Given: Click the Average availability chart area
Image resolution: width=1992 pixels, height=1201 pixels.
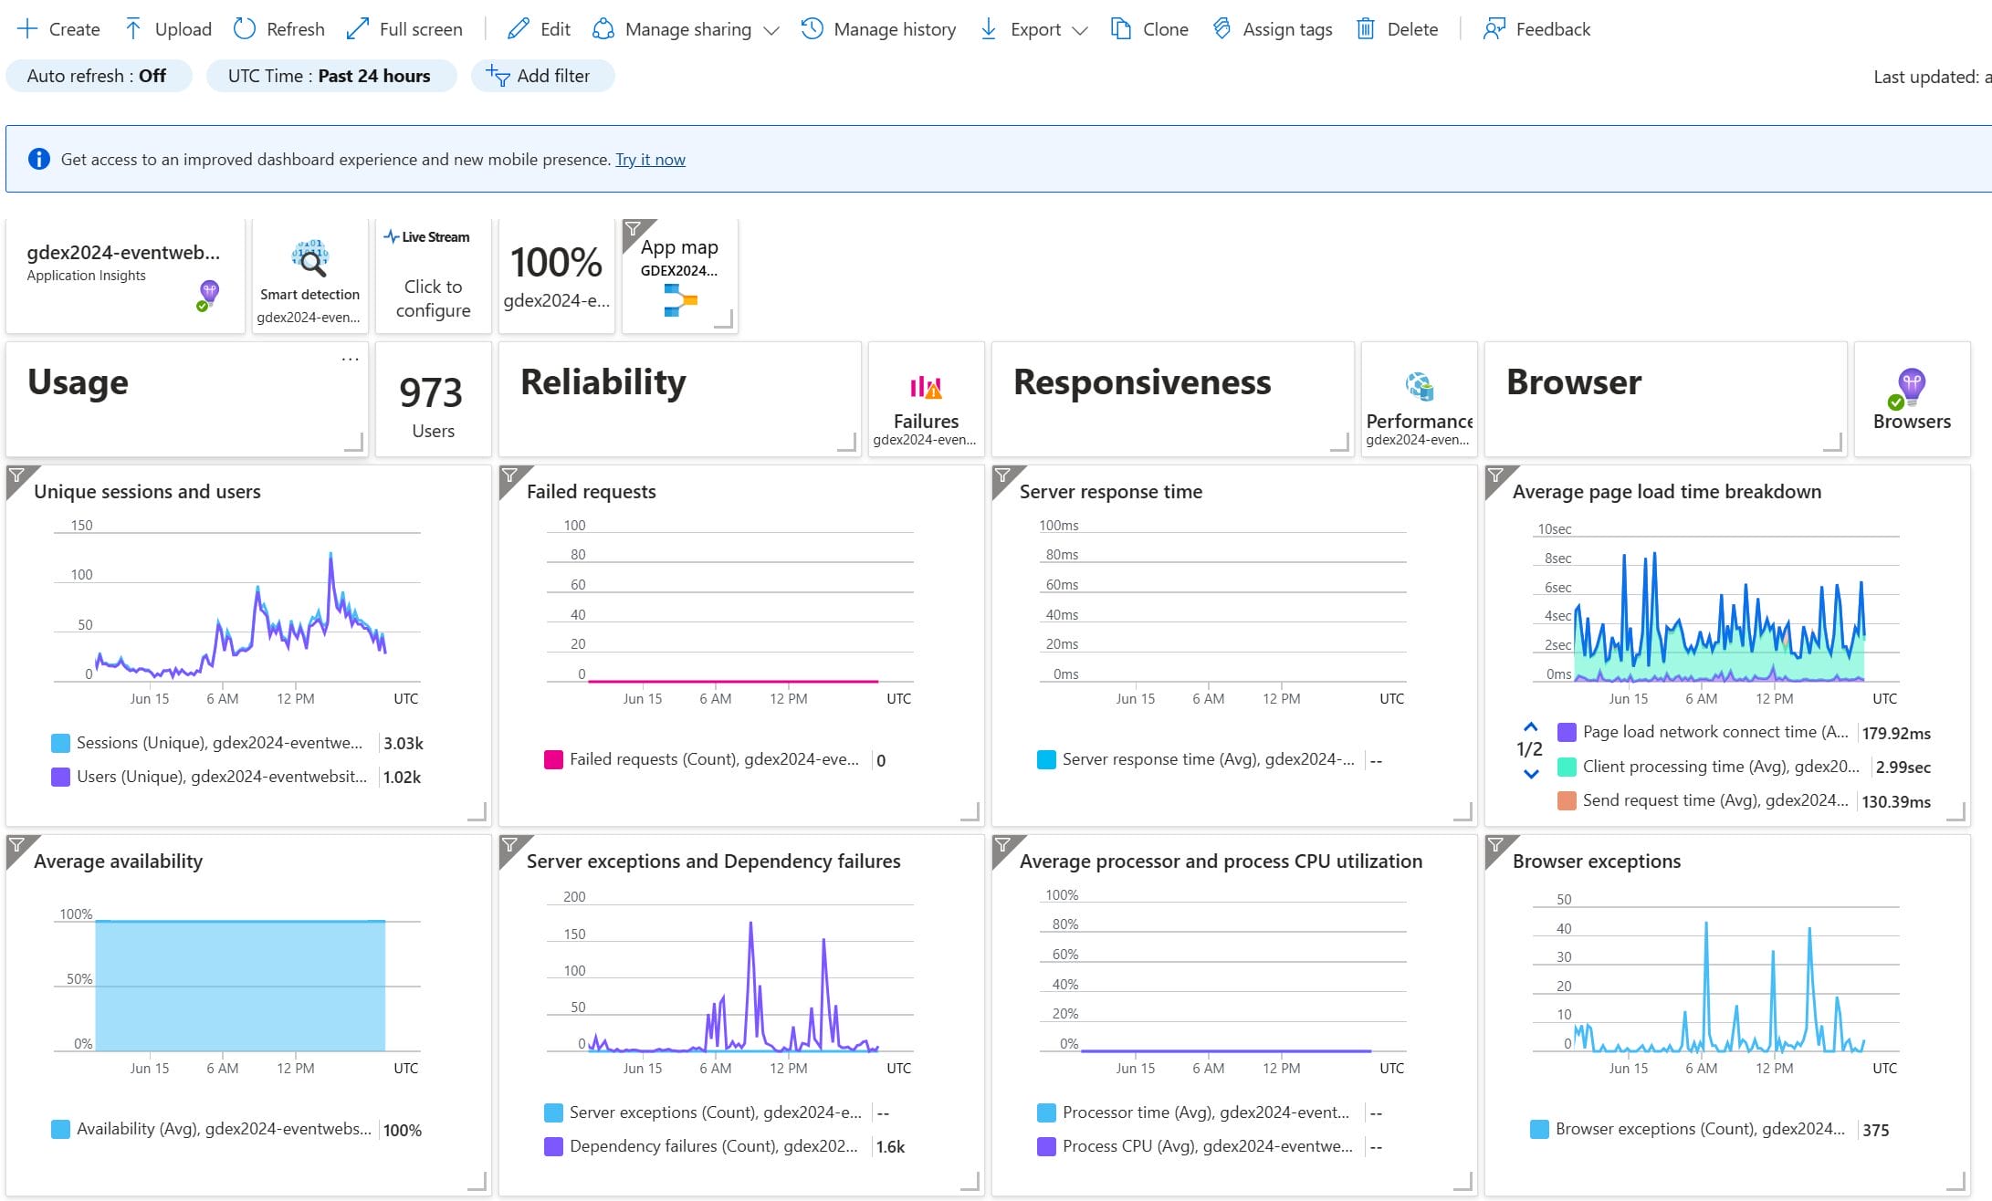Looking at the screenshot, I should point(240,986).
